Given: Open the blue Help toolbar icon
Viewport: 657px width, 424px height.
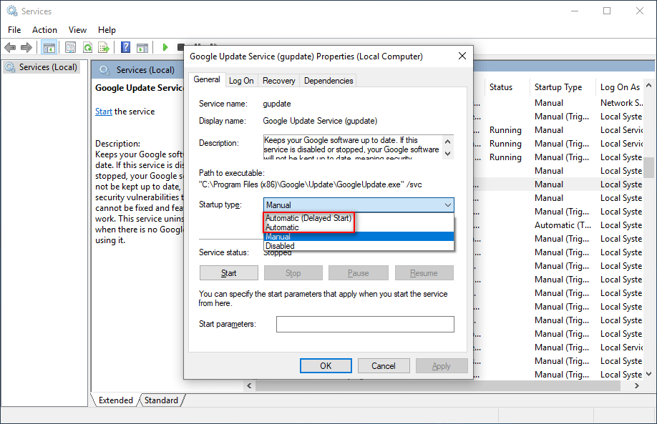Looking at the screenshot, I should pyautogui.click(x=125, y=48).
